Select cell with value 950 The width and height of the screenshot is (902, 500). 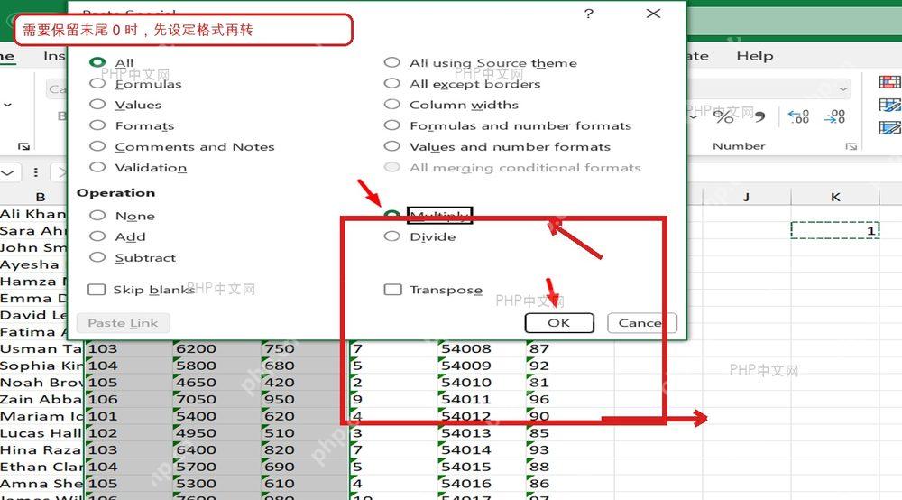coord(305,399)
